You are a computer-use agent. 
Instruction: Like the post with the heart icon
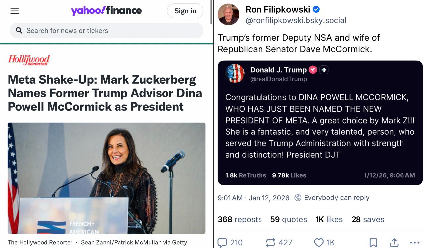pos(319,243)
